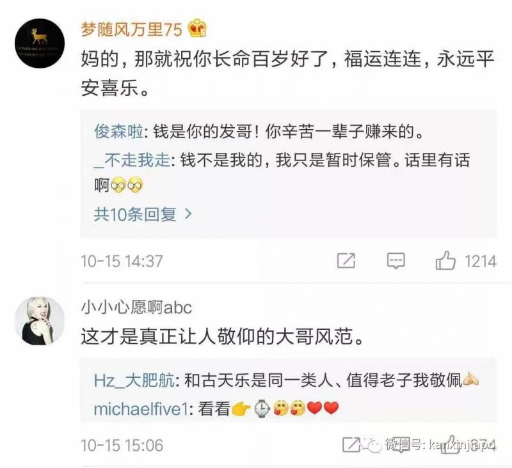
Task: Open replier Hz_大肥航 profile link
Action: (134, 380)
